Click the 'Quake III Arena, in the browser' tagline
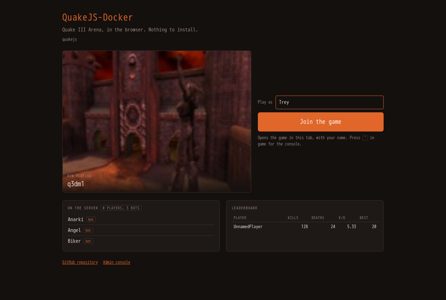 pos(130,30)
